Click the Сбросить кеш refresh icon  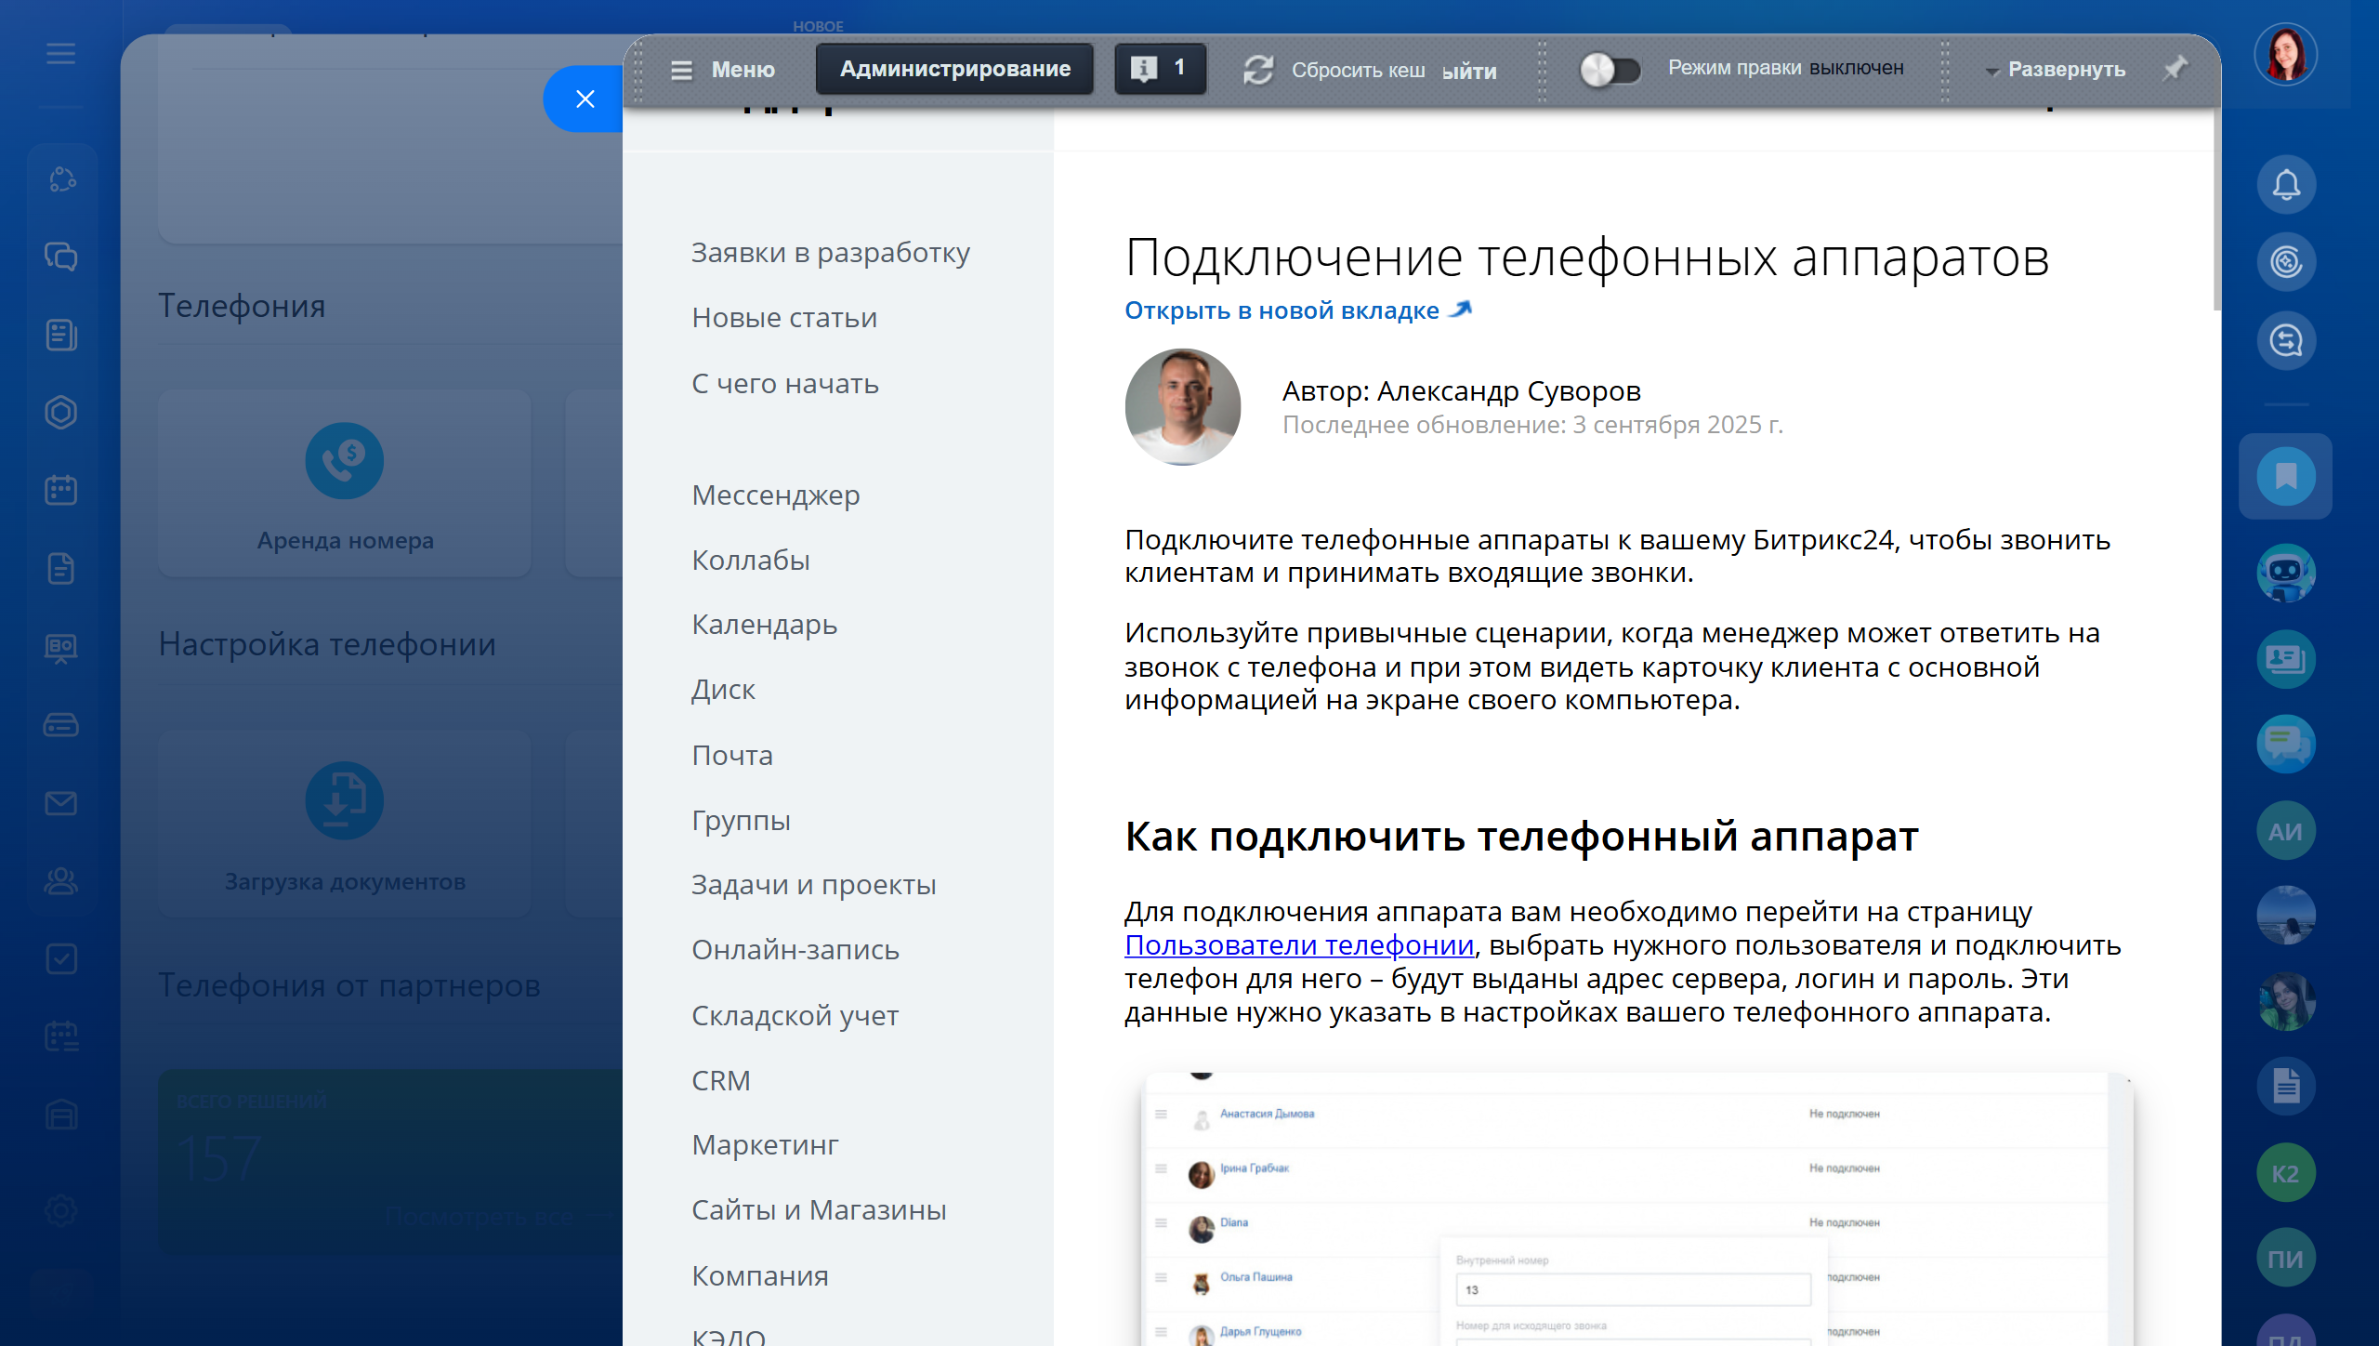tap(1258, 70)
